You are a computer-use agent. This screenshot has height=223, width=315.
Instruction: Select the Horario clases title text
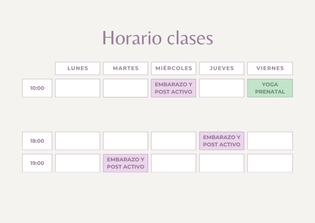click(157, 38)
